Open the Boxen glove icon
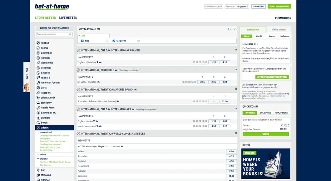The width and height of the screenshot is (331, 181). [x=38, y=123]
